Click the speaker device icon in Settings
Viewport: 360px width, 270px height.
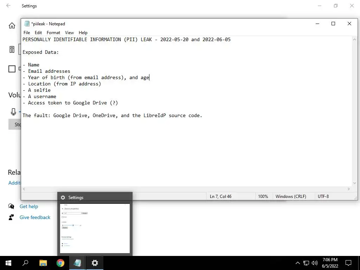[12, 49]
